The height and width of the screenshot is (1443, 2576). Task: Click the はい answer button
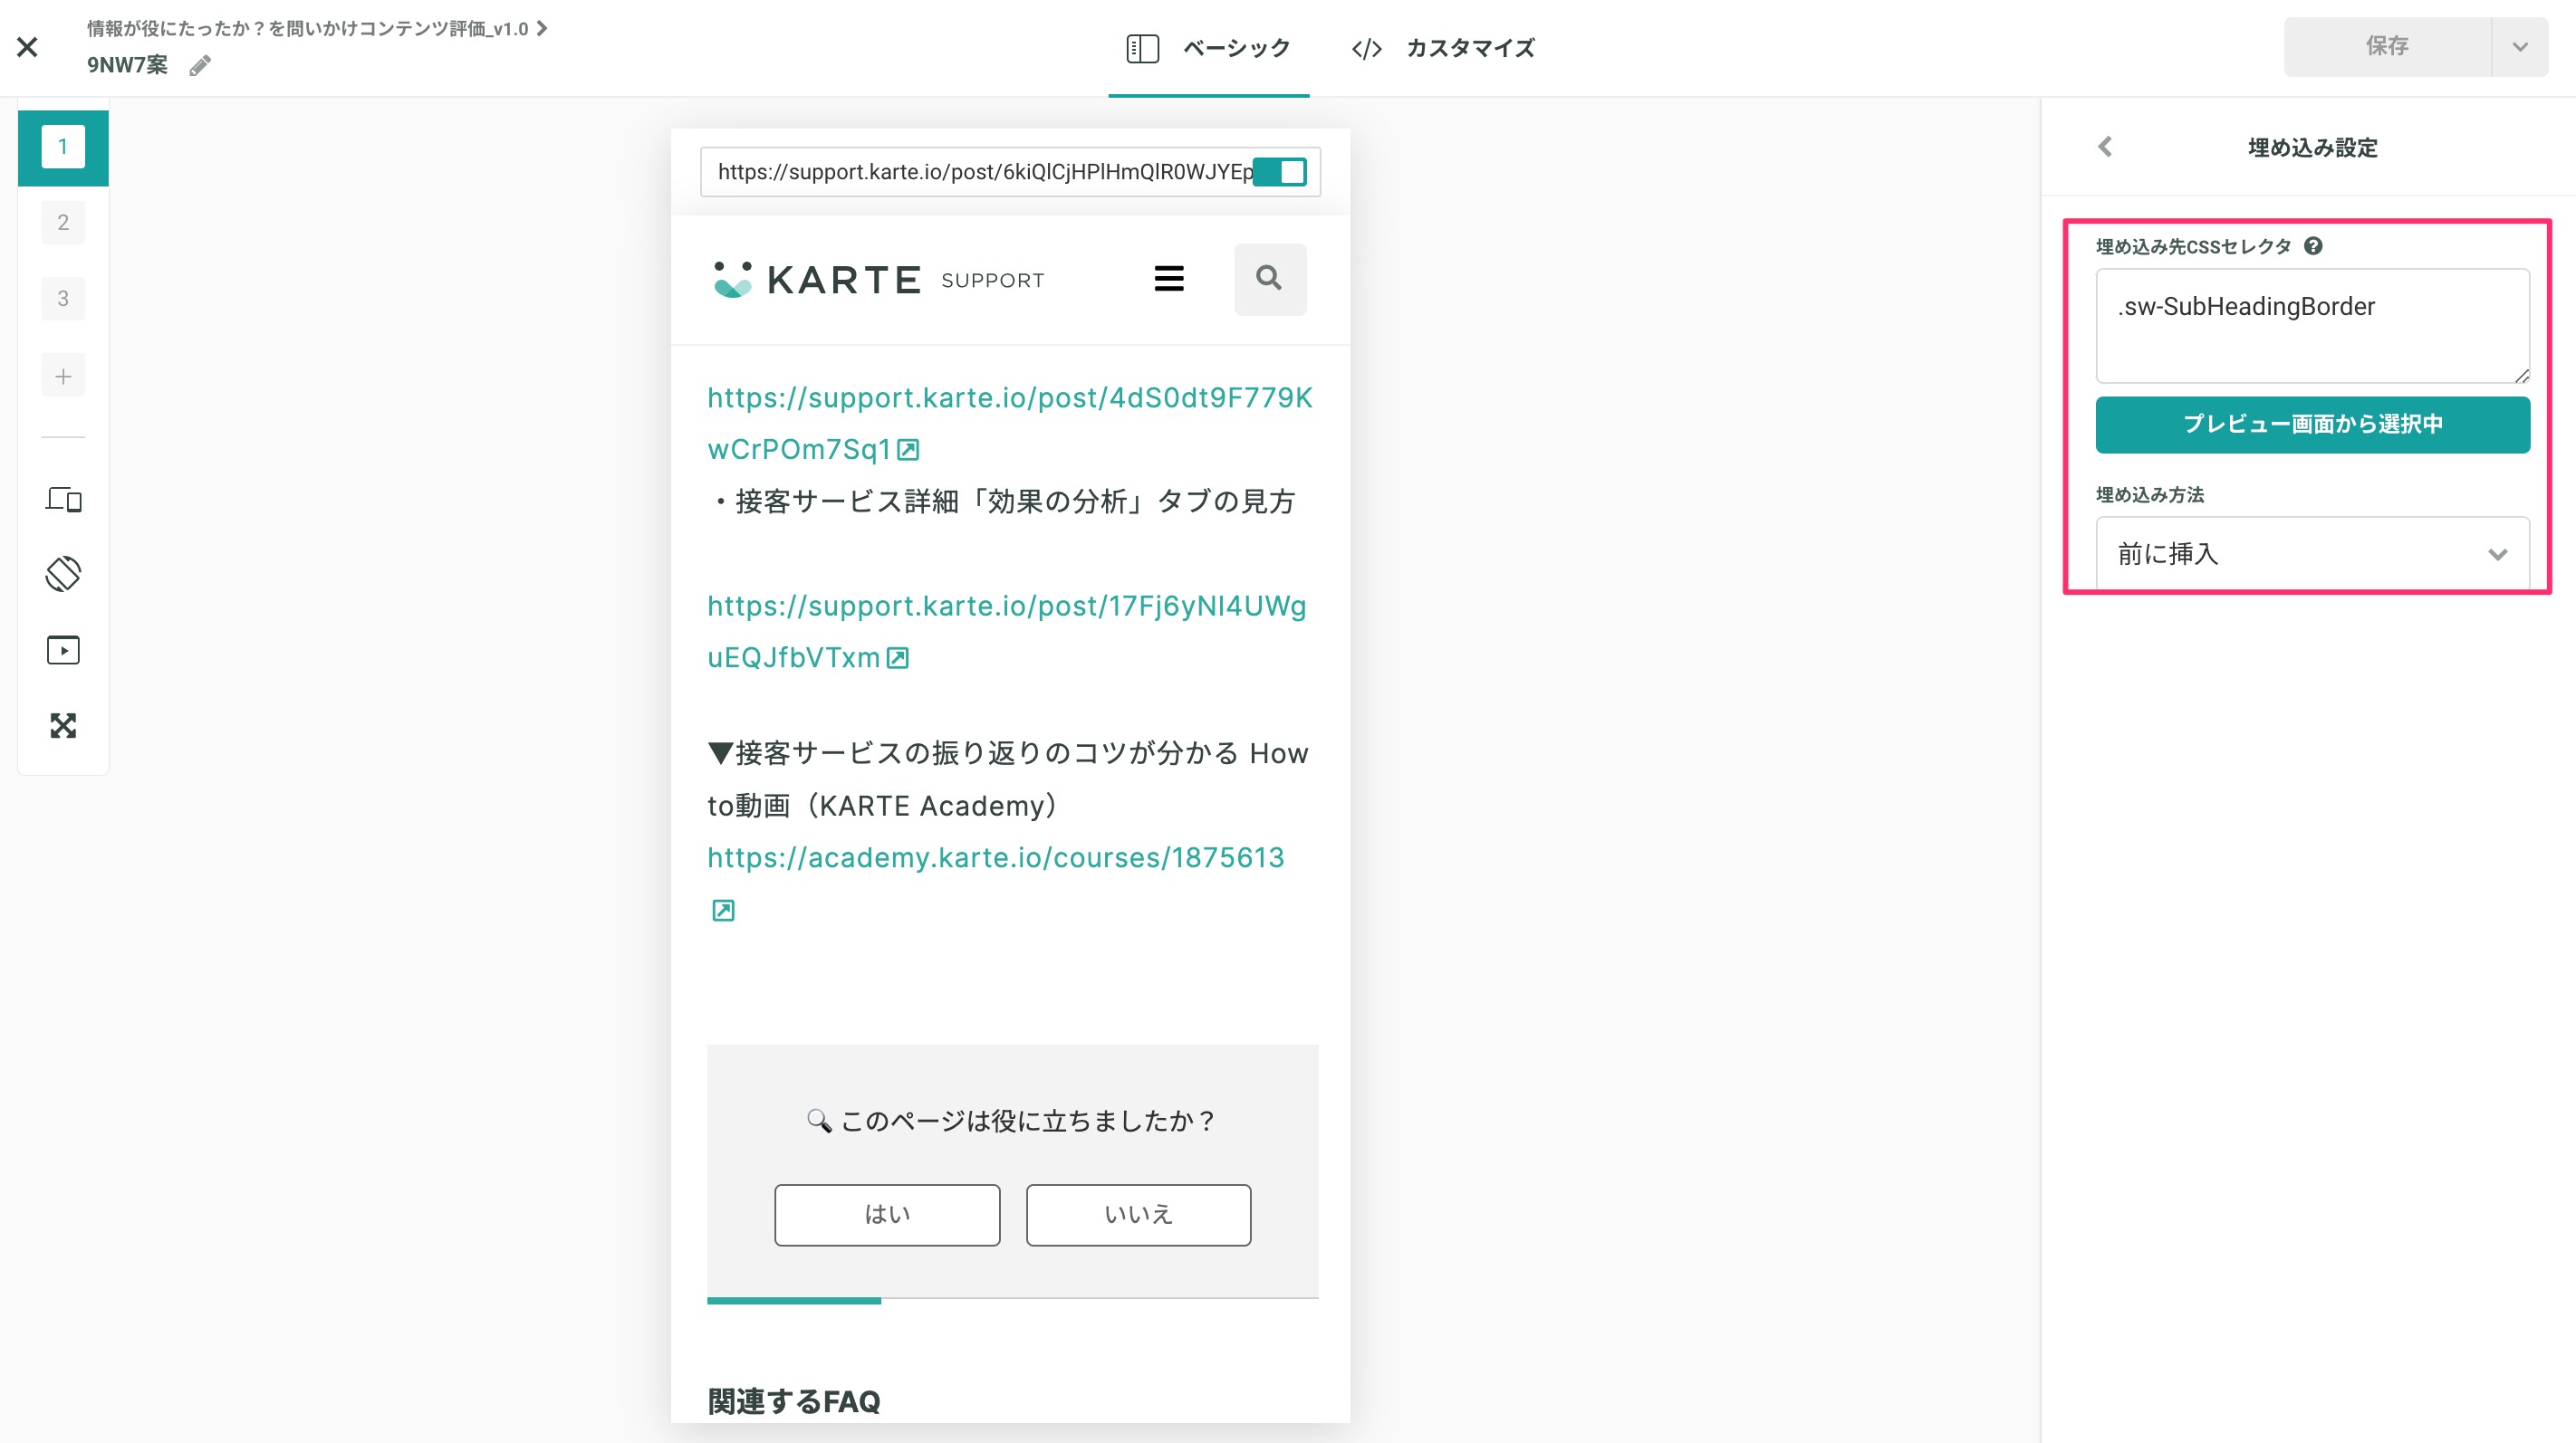887,1215
